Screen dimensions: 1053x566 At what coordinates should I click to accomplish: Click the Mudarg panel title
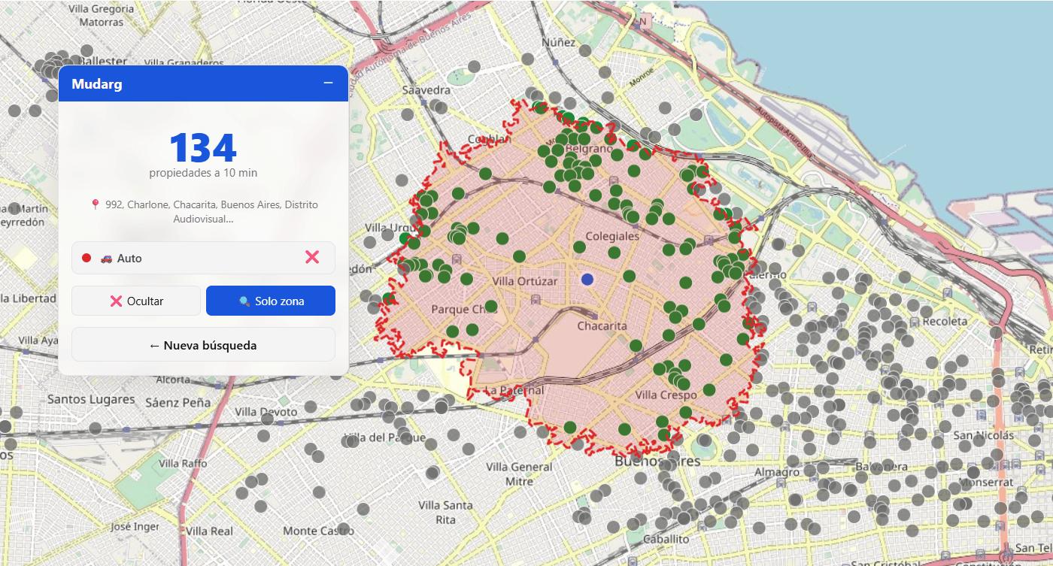point(97,83)
